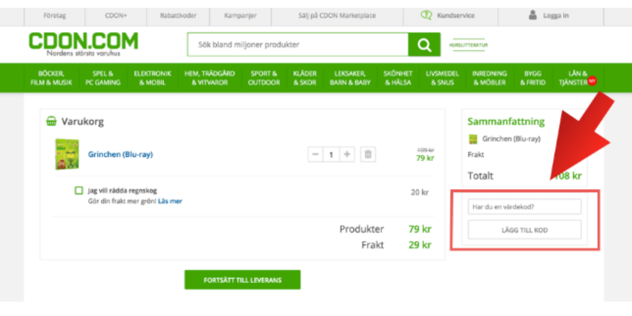
Task: Click the quantity field showing 1
Action: [x=331, y=154]
